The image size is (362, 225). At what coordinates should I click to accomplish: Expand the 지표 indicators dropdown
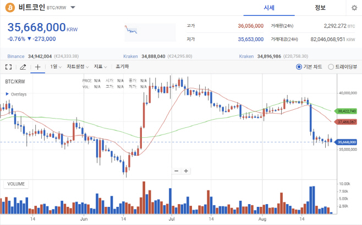coord(100,67)
